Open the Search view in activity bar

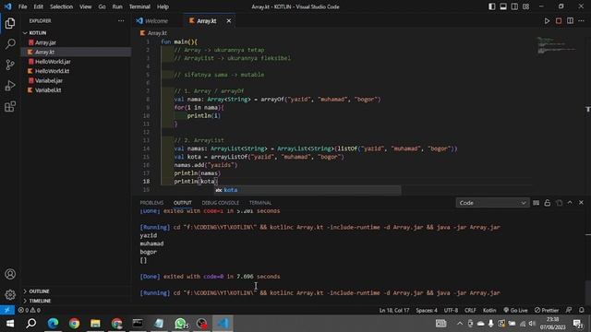pyautogui.click(x=10, y=44)
